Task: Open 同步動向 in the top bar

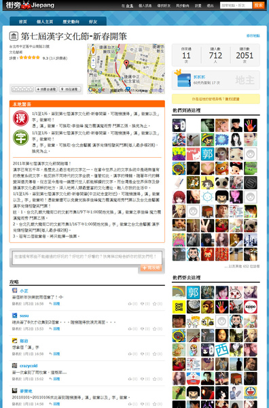Action: point(183,5)
